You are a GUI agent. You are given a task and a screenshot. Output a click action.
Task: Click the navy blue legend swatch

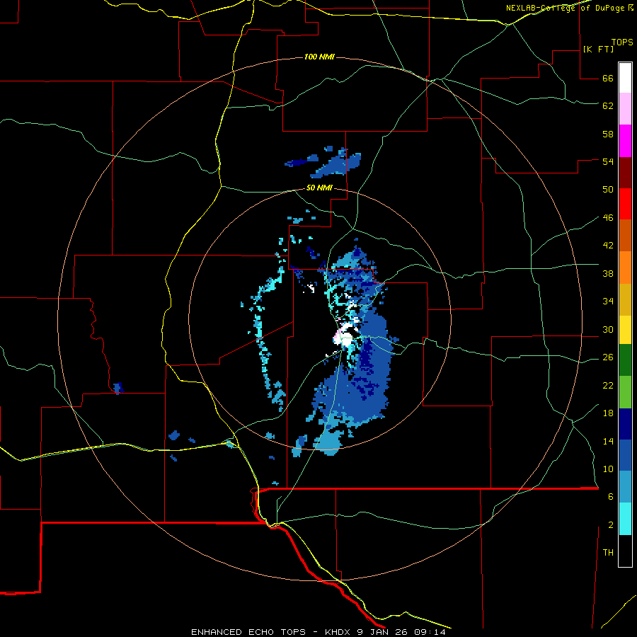point(625,424)
